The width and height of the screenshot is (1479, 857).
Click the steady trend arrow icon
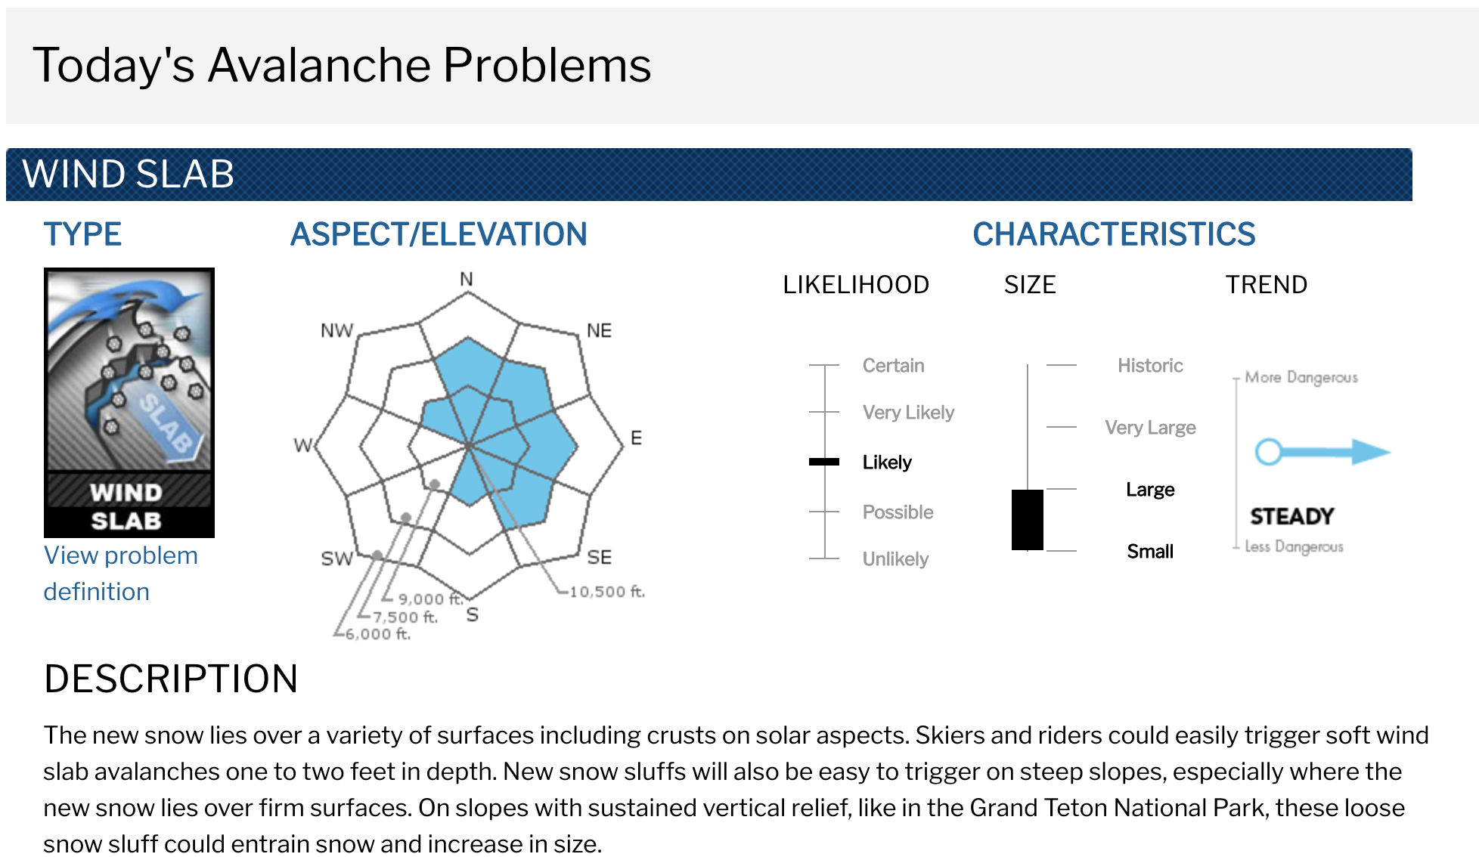[1322, 452]
